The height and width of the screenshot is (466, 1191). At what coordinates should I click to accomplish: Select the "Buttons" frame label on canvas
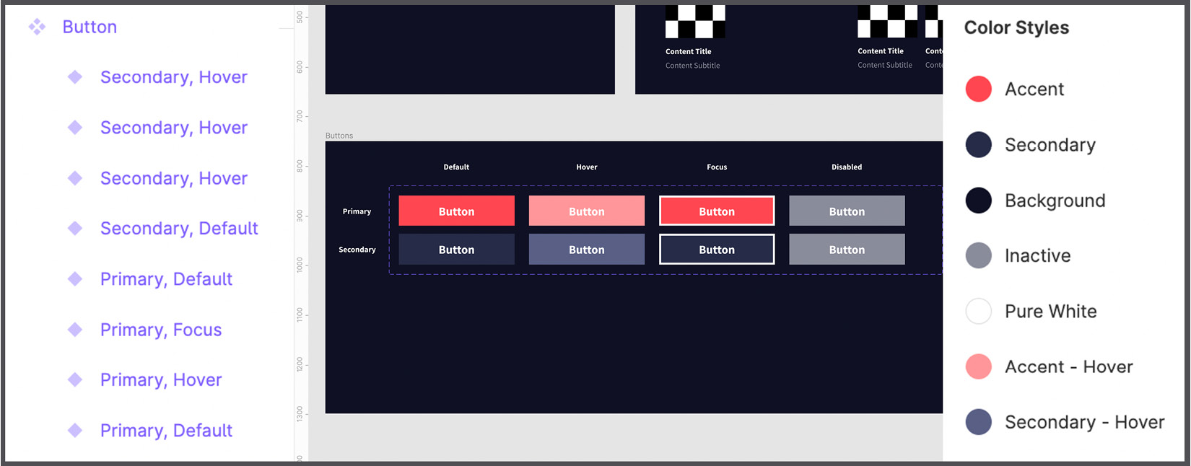click(x=339, y=136)
